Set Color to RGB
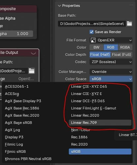 point(111,47)
